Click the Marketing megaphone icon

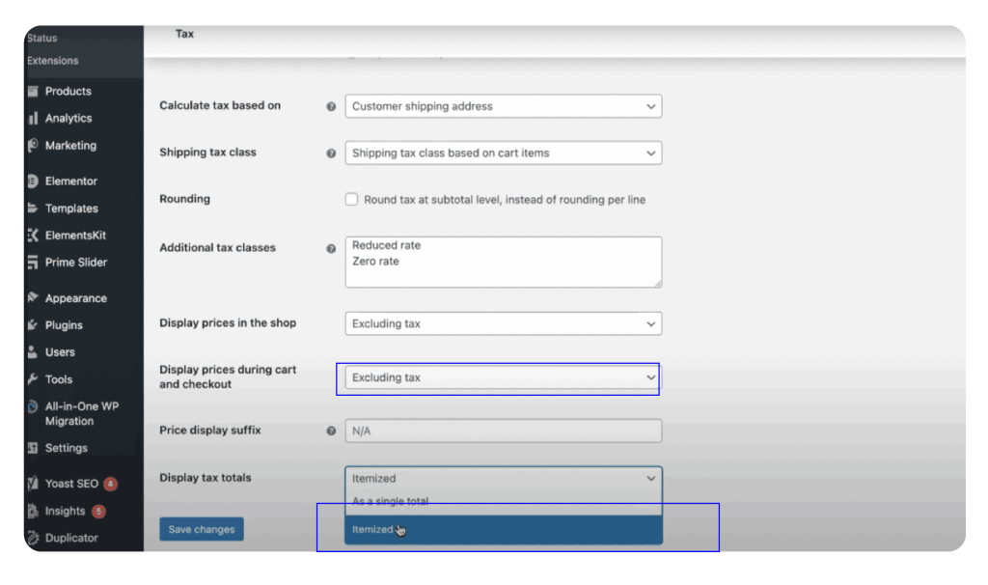coord(34,146)
